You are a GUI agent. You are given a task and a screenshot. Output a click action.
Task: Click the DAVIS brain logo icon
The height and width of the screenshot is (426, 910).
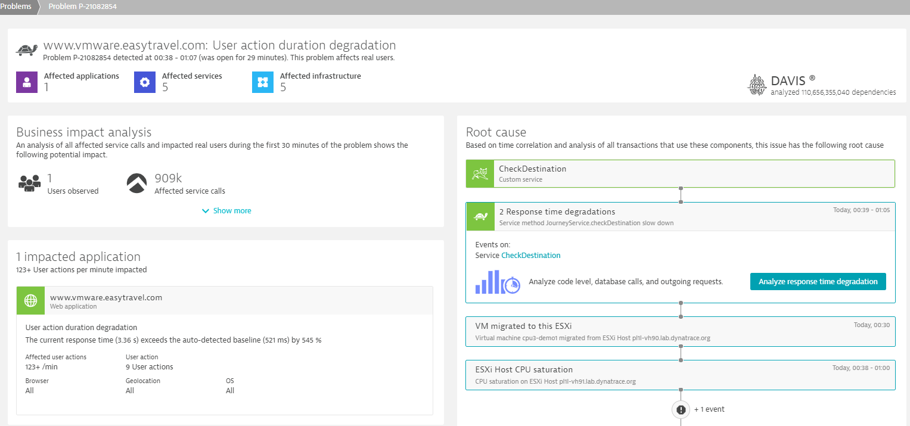click(757, 85)
